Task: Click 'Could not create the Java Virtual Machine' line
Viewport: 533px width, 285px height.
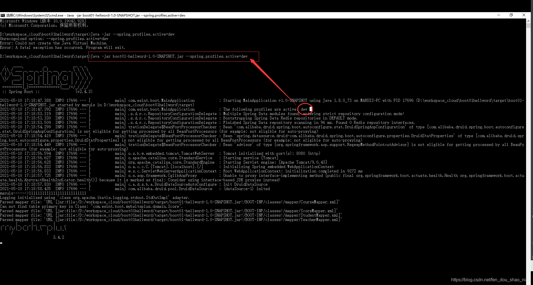Action: tap(54, 43)
